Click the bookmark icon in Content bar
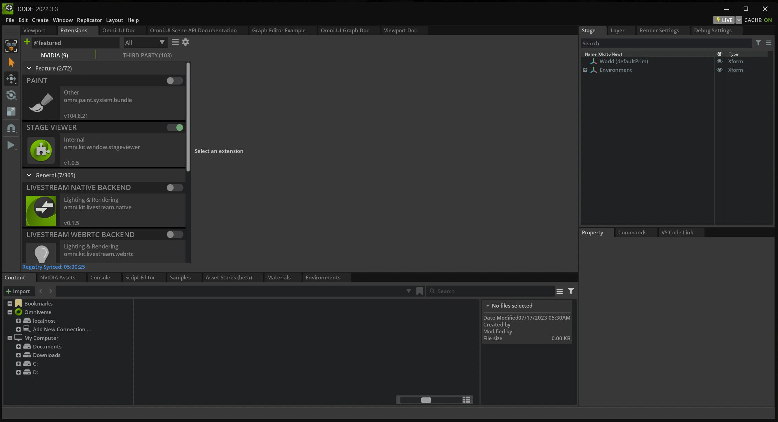The height and width of the screenshot is (422, 778). coord(419,291)
